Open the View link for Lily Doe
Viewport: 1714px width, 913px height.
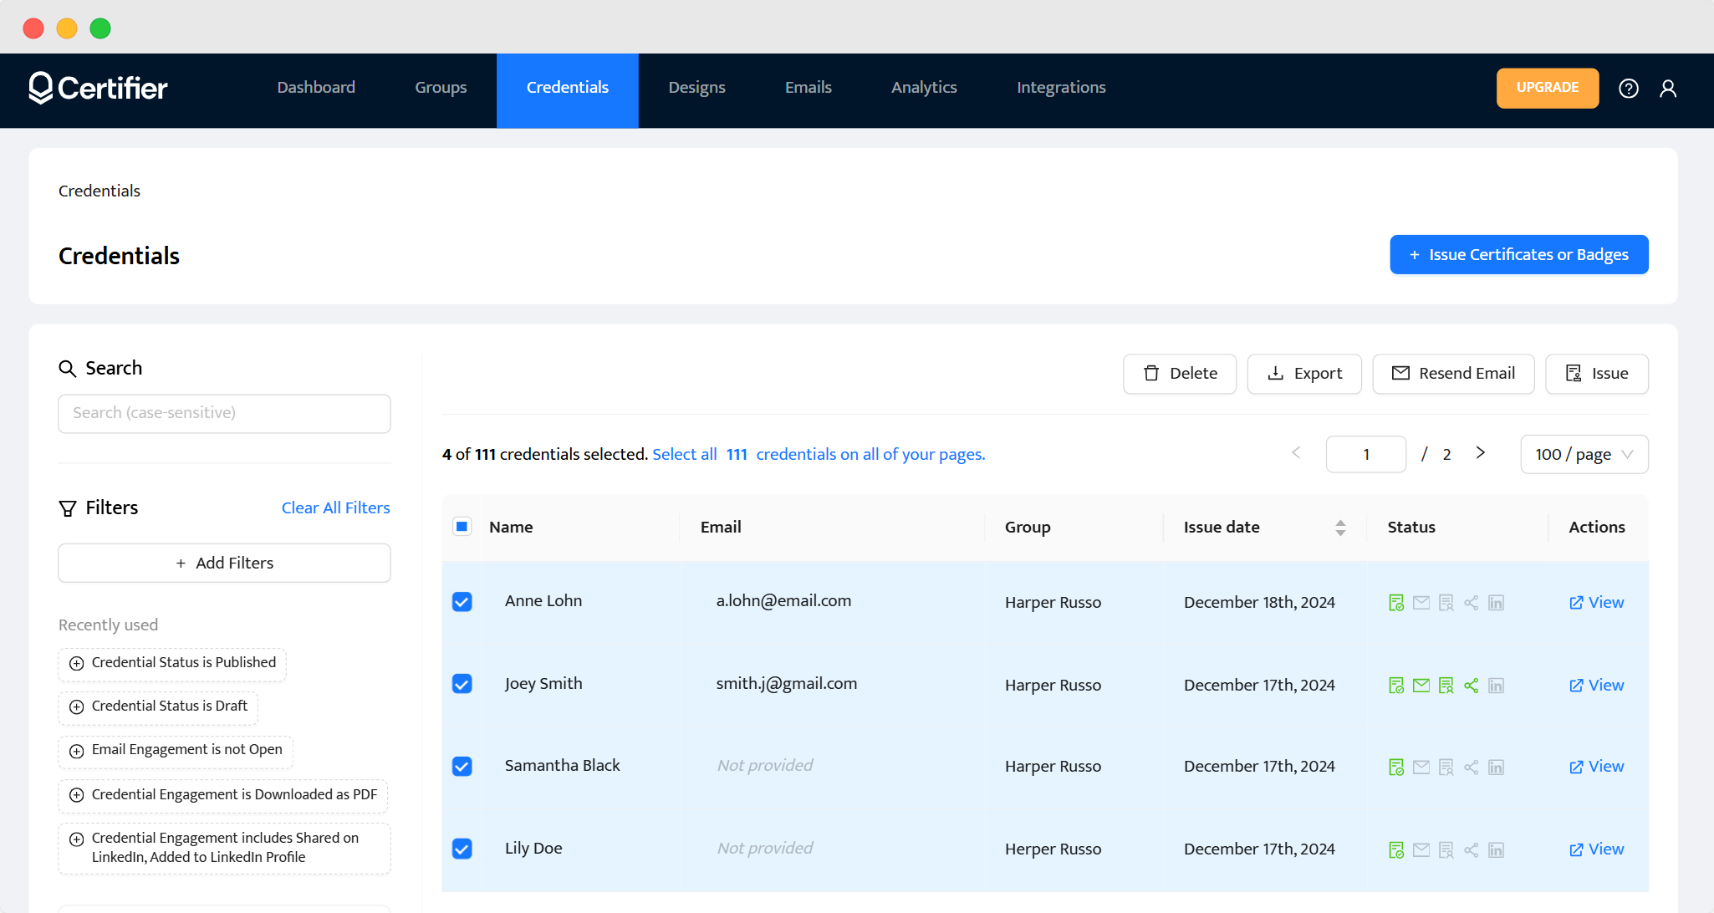pos(1596,849)
